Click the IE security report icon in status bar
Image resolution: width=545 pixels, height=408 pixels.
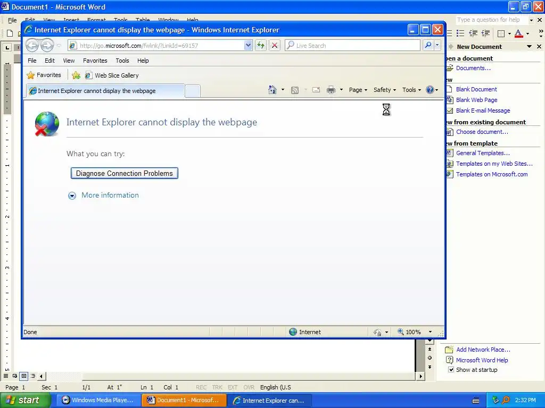pyautogui.click(x=377, y=332)
